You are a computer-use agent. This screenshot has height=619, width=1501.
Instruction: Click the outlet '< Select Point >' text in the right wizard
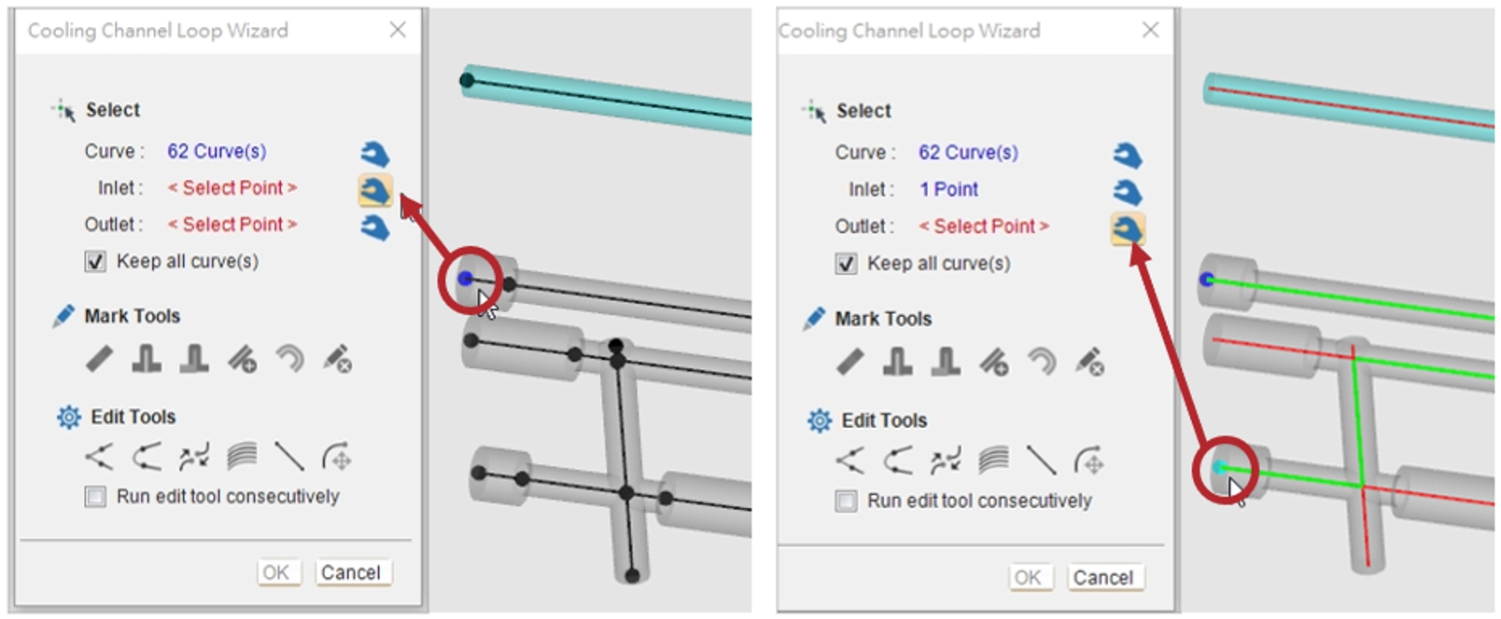coord(984,227)
